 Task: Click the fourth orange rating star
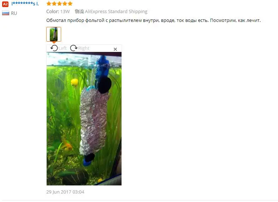[x=65, y=4]
